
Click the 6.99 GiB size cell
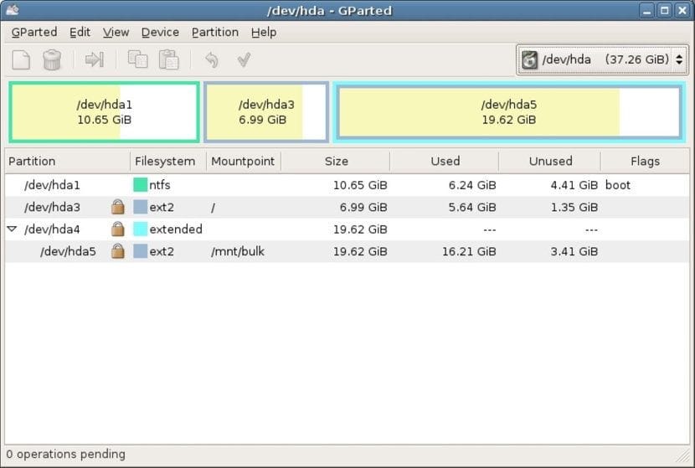(x=363, y=207)
